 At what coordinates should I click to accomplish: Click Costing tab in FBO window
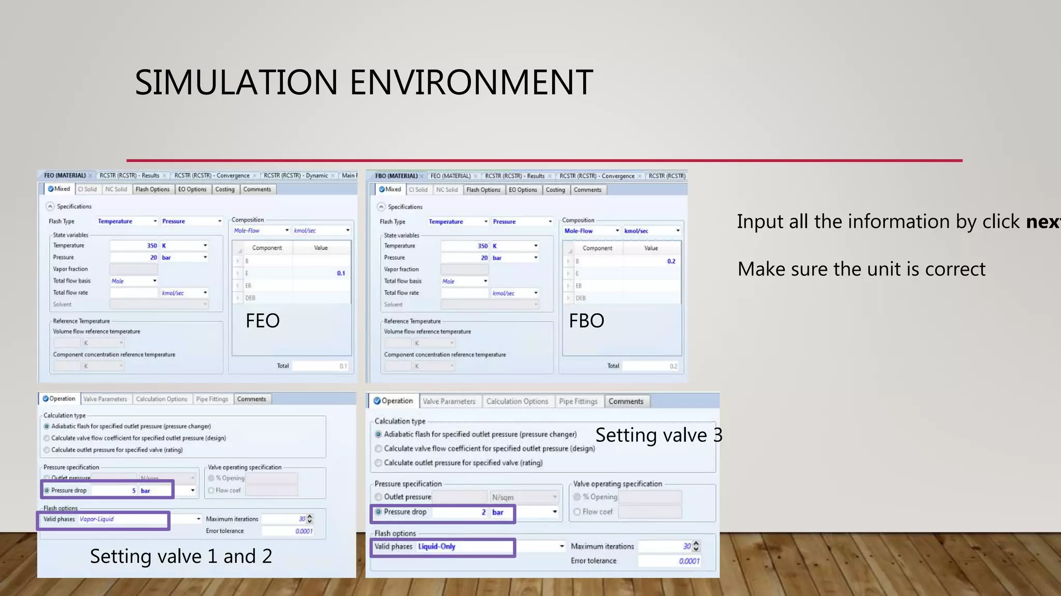555,190
